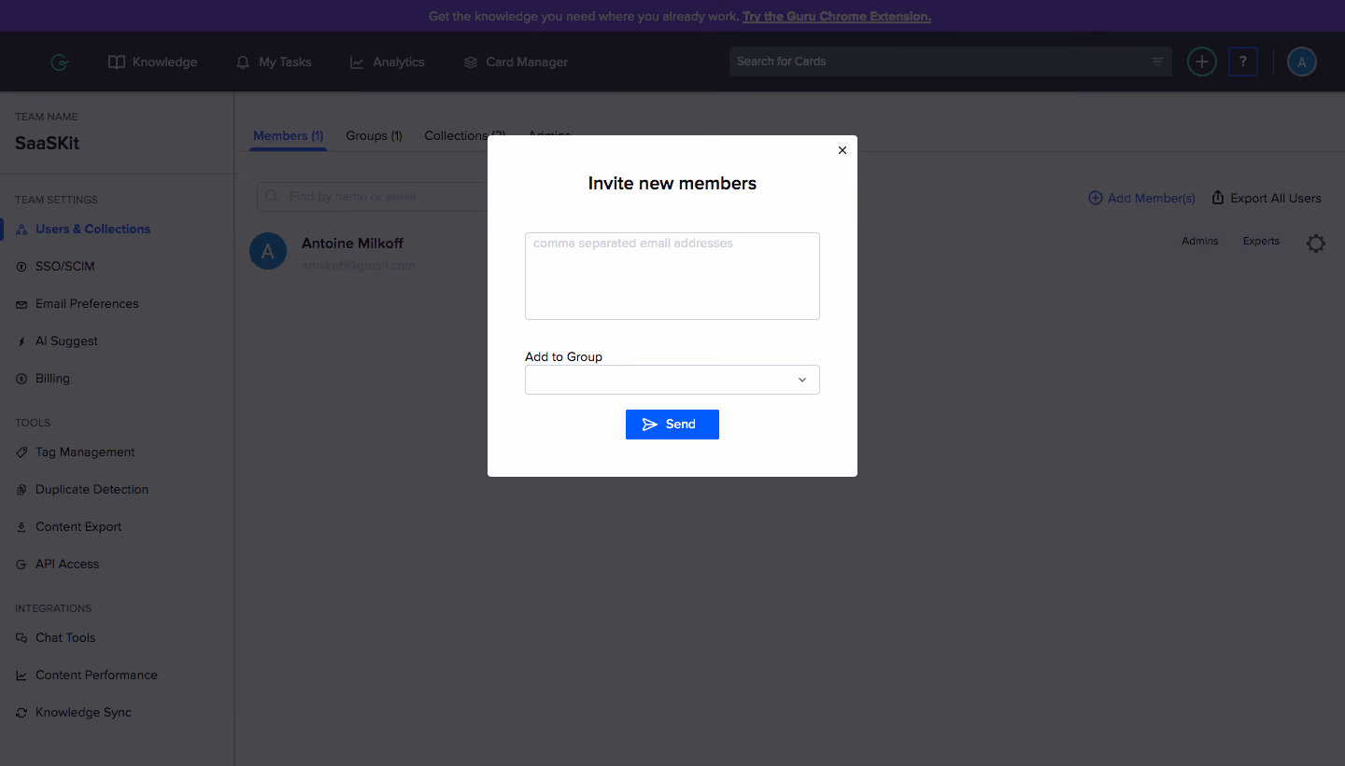Screen dimensions: 1345x766
Task: Open My Tasks
Action: (274, 63)
